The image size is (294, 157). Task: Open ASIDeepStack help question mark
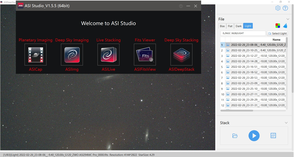pyautogui.click(x=285, y=8)
